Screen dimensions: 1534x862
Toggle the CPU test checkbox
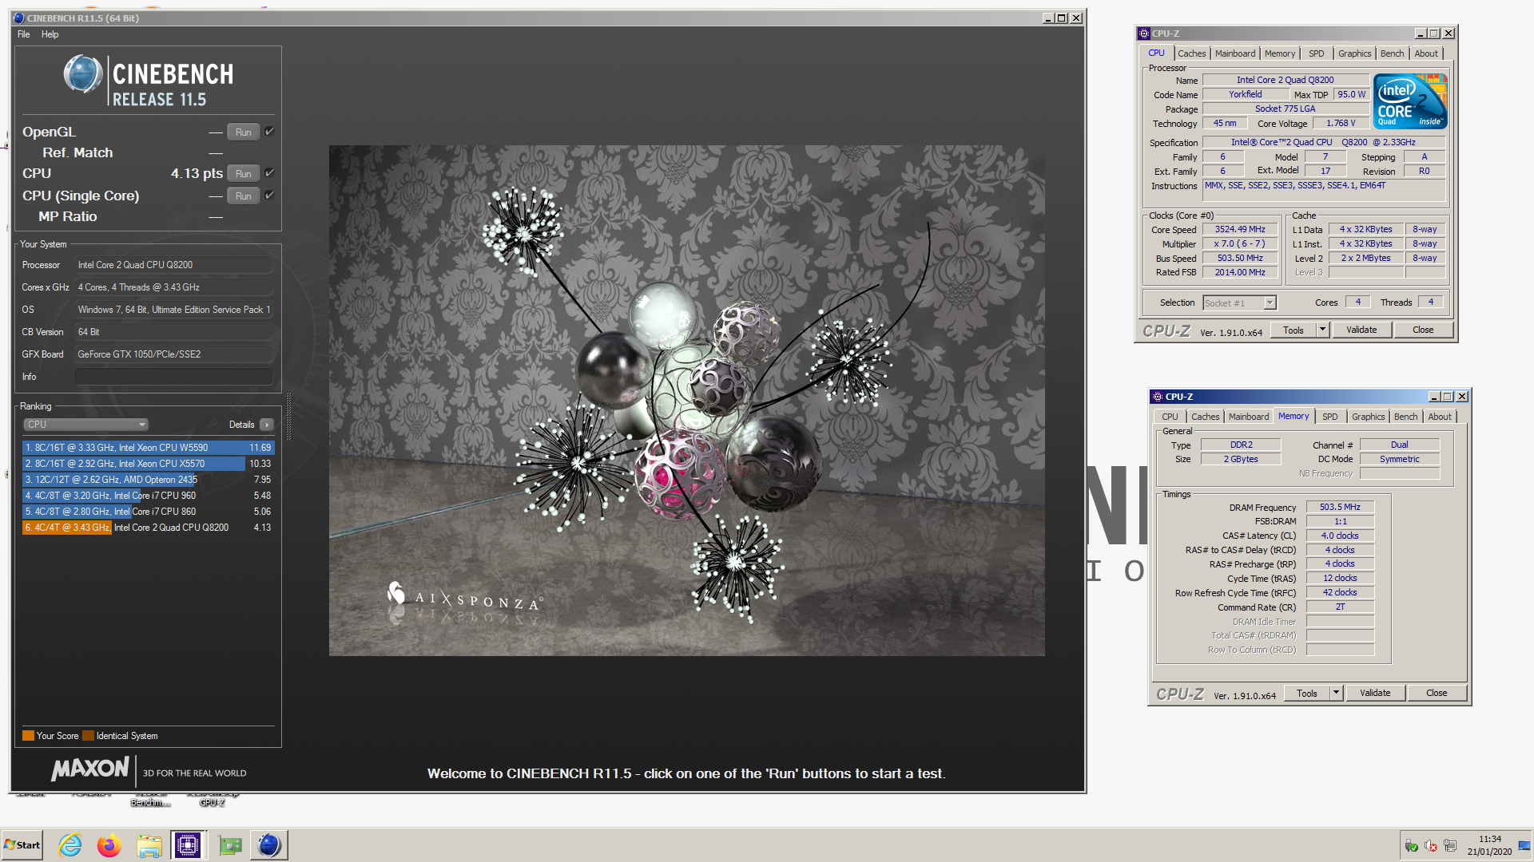point(269,172)
